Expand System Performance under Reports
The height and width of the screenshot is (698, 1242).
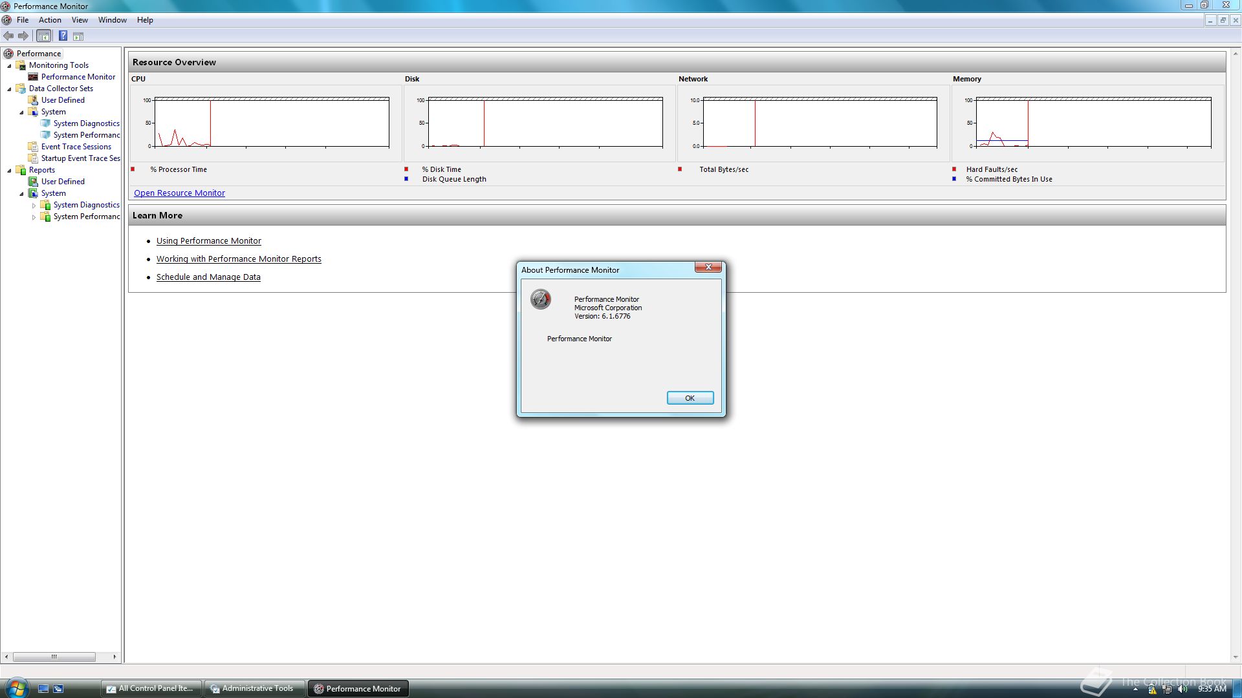pos(34,217)
